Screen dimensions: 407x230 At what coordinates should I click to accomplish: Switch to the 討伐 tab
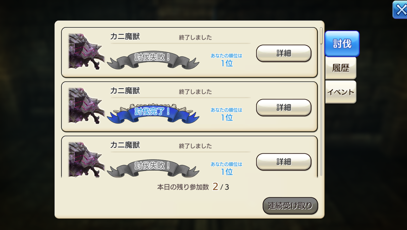click(x=342, y=44)
